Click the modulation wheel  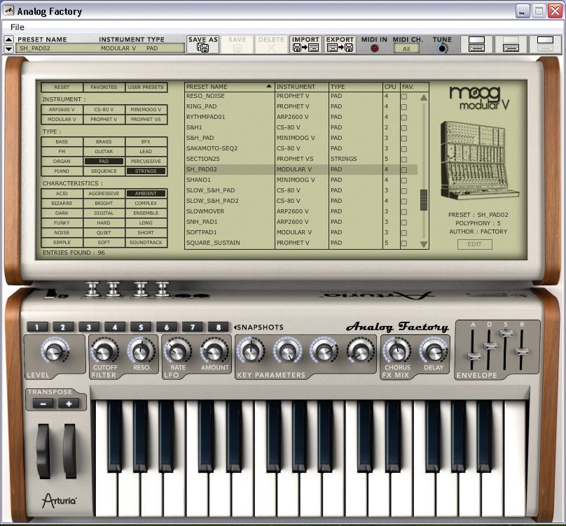(x=69, y=451)
